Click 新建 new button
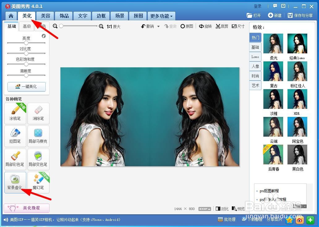Viewport: 319px width, 227px height. point(275,15)
